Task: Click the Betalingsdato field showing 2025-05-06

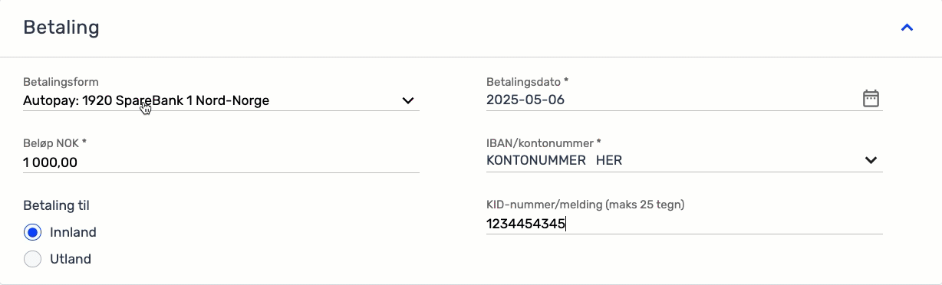Action: point(684,100)
